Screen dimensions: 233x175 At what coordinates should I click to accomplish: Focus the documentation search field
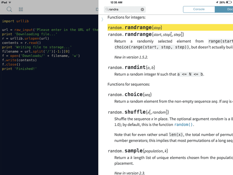pos(125,9)
